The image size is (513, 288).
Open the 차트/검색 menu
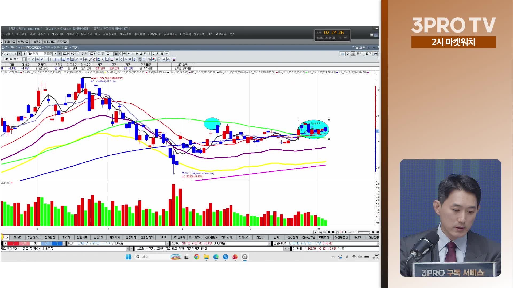click(125, 34)
